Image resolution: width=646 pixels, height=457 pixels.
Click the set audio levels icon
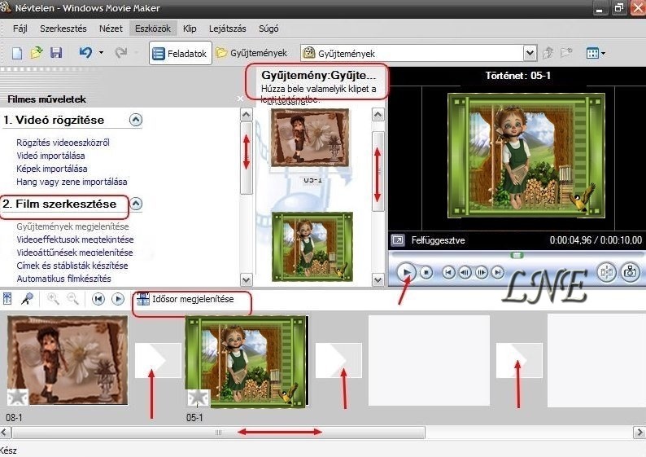pos(7,299)
